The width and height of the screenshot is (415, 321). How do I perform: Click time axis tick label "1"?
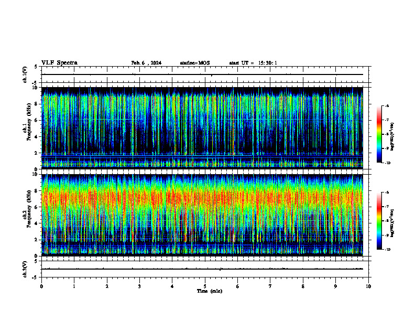pyautogui.click(x=74, y=286)
